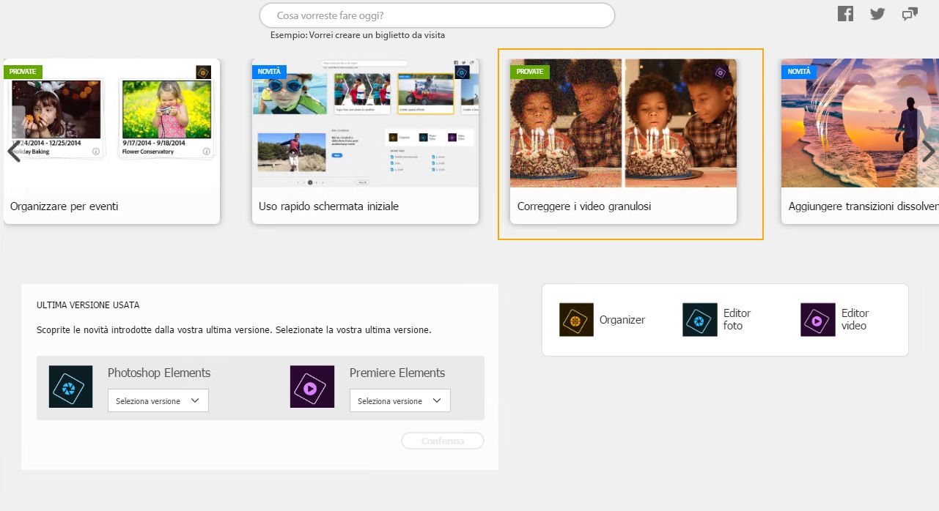Screen dimensions: 939x511
Task: Expand Premiere Elements Seleziona versione dropdown
Action: coord(400,400)
